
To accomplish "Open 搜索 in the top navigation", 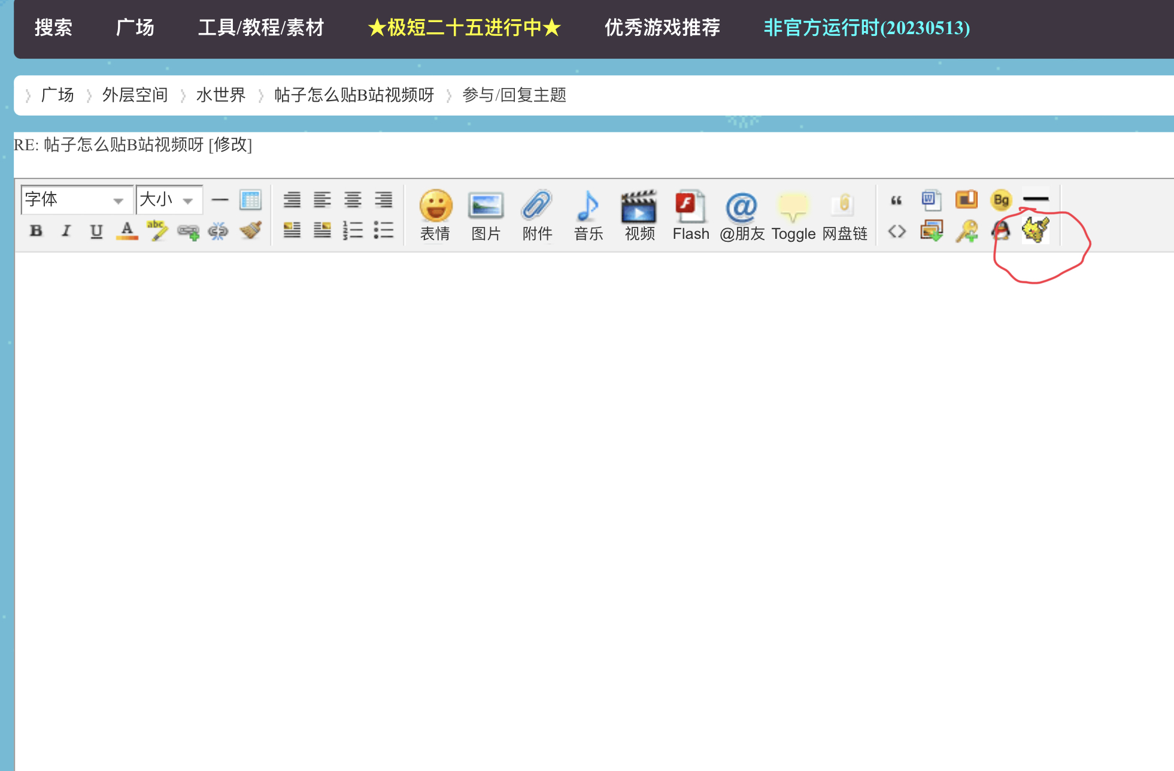I will [53, 28].
